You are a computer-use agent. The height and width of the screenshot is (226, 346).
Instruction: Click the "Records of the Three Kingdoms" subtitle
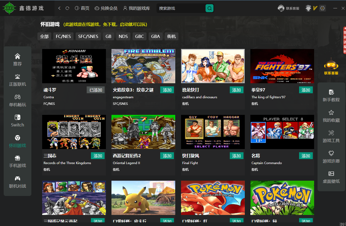[67, 163]
